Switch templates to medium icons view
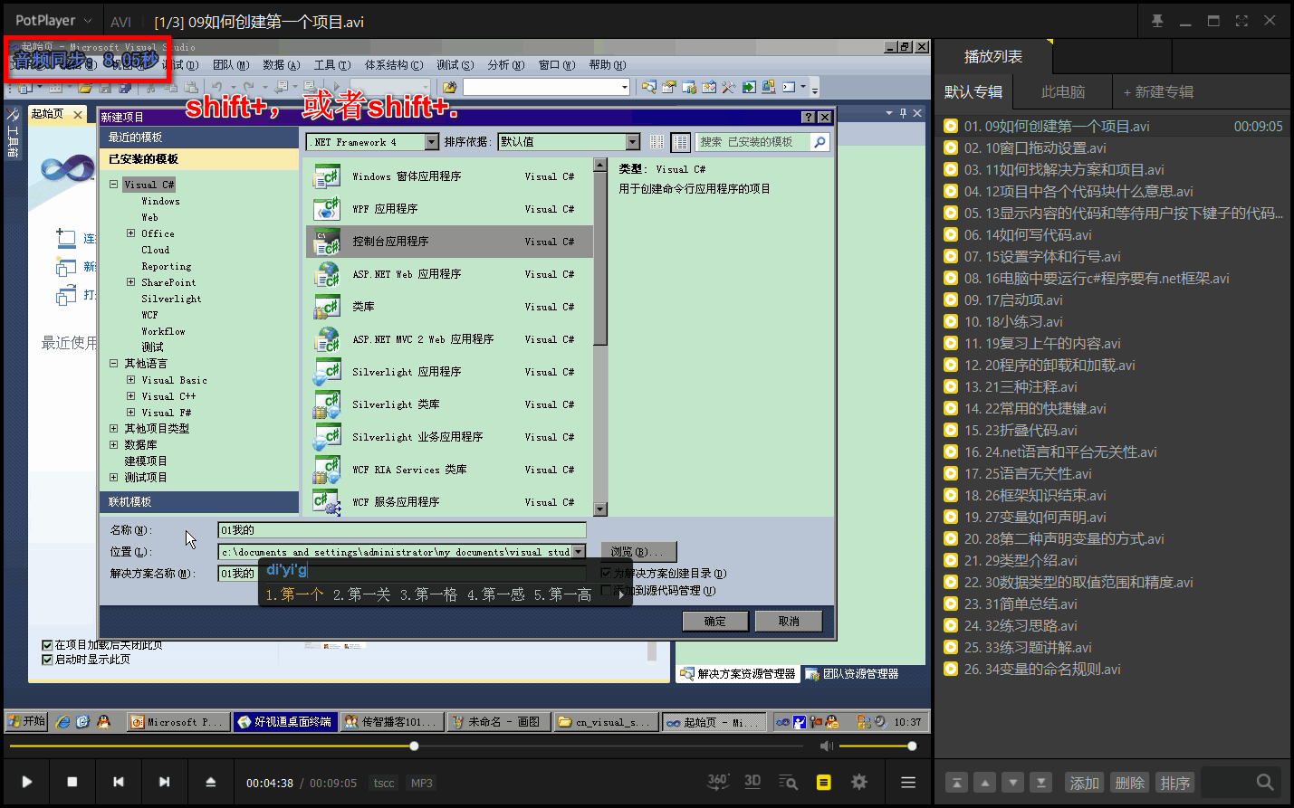The width and height of the screenshot is (1294, 808). [x=681, y=142]
